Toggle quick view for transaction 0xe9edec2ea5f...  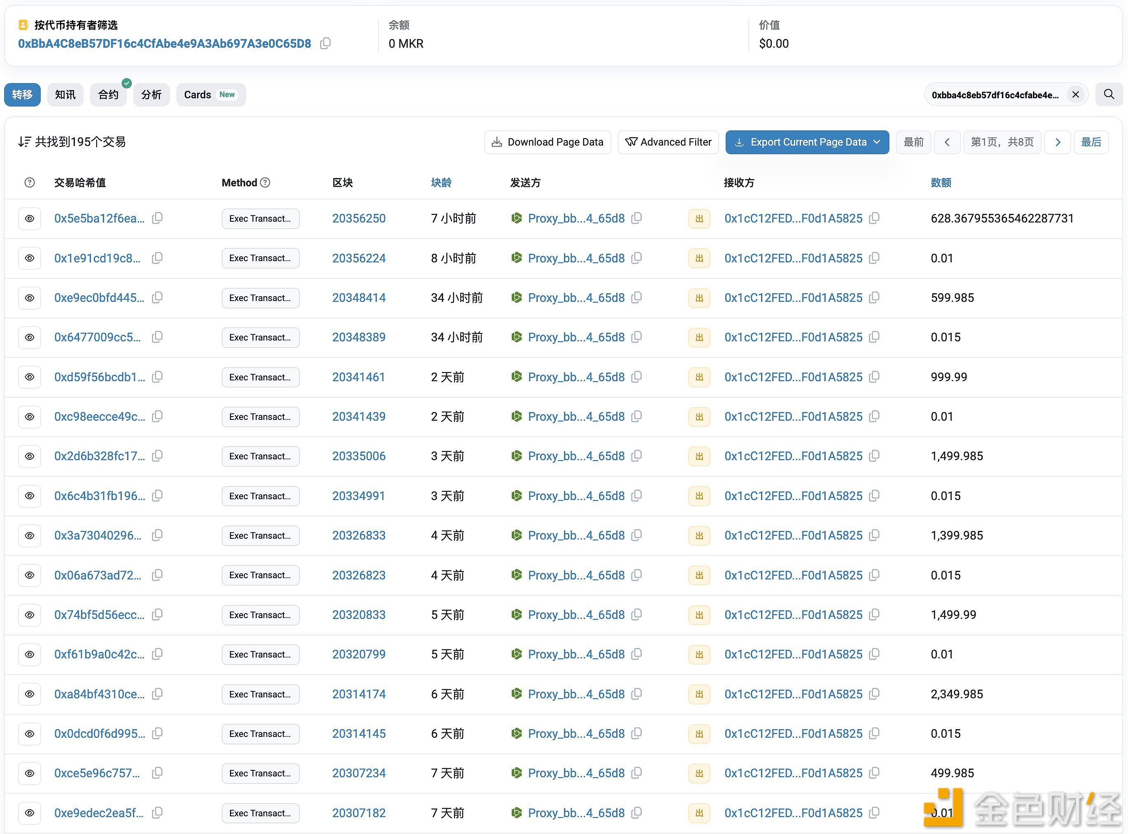30,813
